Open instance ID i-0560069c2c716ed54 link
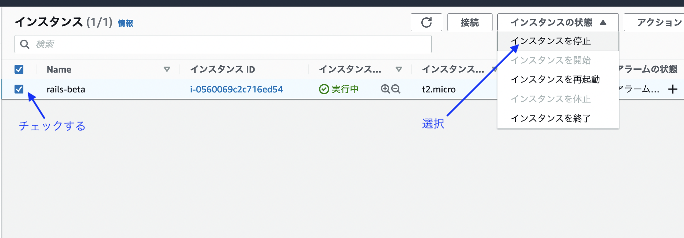Viewport: 684px width, 238px height. point(236,89)
